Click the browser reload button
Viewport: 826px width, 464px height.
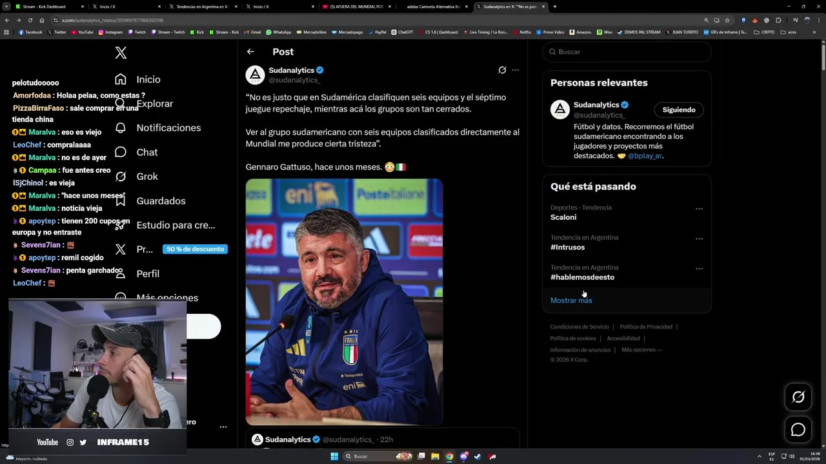(30, 20)
